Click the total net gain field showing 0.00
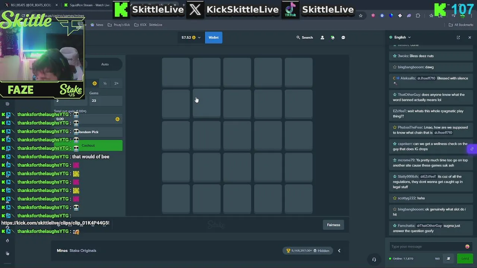 click(x=88, y=119)
